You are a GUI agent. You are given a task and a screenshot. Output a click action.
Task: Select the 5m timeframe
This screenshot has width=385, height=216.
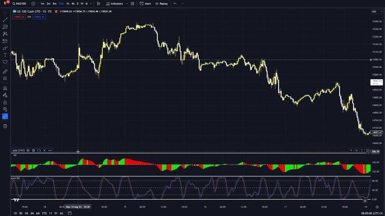(55, 4)
